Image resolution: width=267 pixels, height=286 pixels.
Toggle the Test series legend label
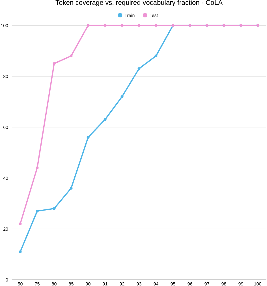pos(154,16)
